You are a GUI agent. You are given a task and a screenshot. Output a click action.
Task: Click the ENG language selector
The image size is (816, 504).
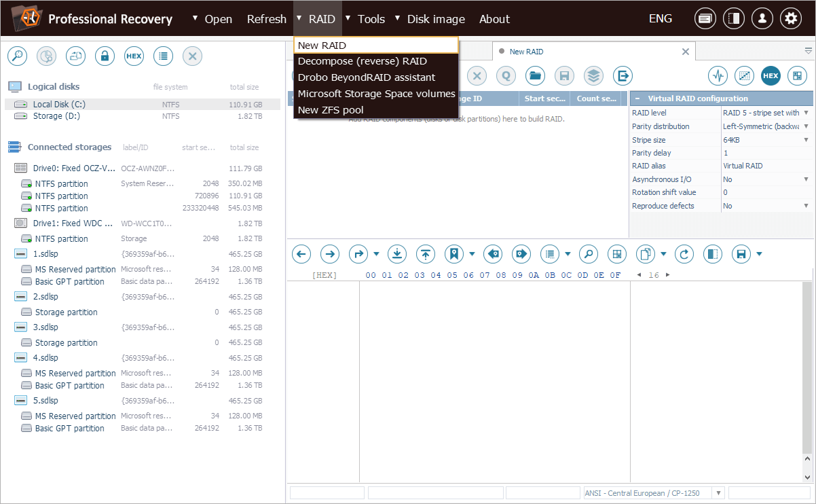click(x=661, y=18)
